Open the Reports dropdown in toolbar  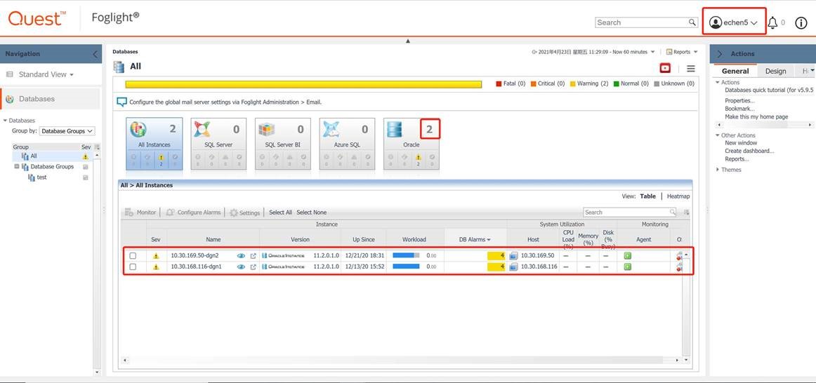[x=682, y=52]
